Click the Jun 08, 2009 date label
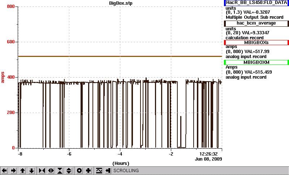The image size is (289, 175). (208, 159)
